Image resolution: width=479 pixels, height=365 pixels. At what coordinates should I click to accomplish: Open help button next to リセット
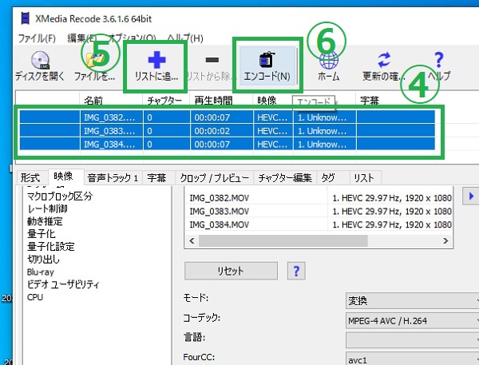pyautogui.click(x=296, y=271)
